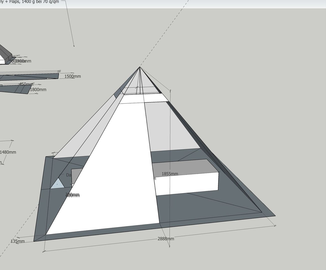Select the 1855mm height dimension text
Screen dimensions: 326x270
[170, 174]
